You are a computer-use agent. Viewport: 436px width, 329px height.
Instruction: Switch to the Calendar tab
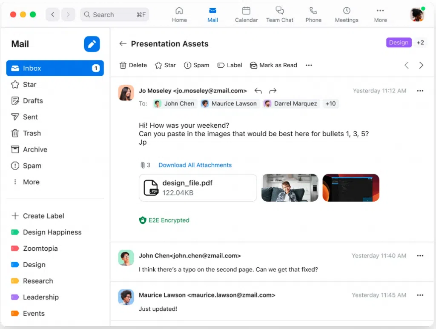tap(247, 14)
